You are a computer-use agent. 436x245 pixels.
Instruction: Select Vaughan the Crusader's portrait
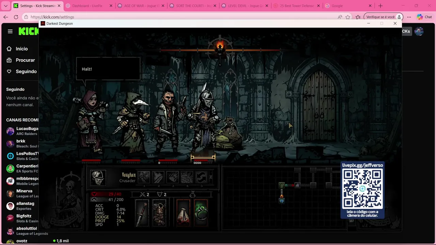tap(98, 178)
